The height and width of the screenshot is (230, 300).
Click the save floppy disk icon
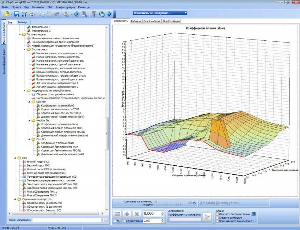pyautogui.click(x=16, y=14)
